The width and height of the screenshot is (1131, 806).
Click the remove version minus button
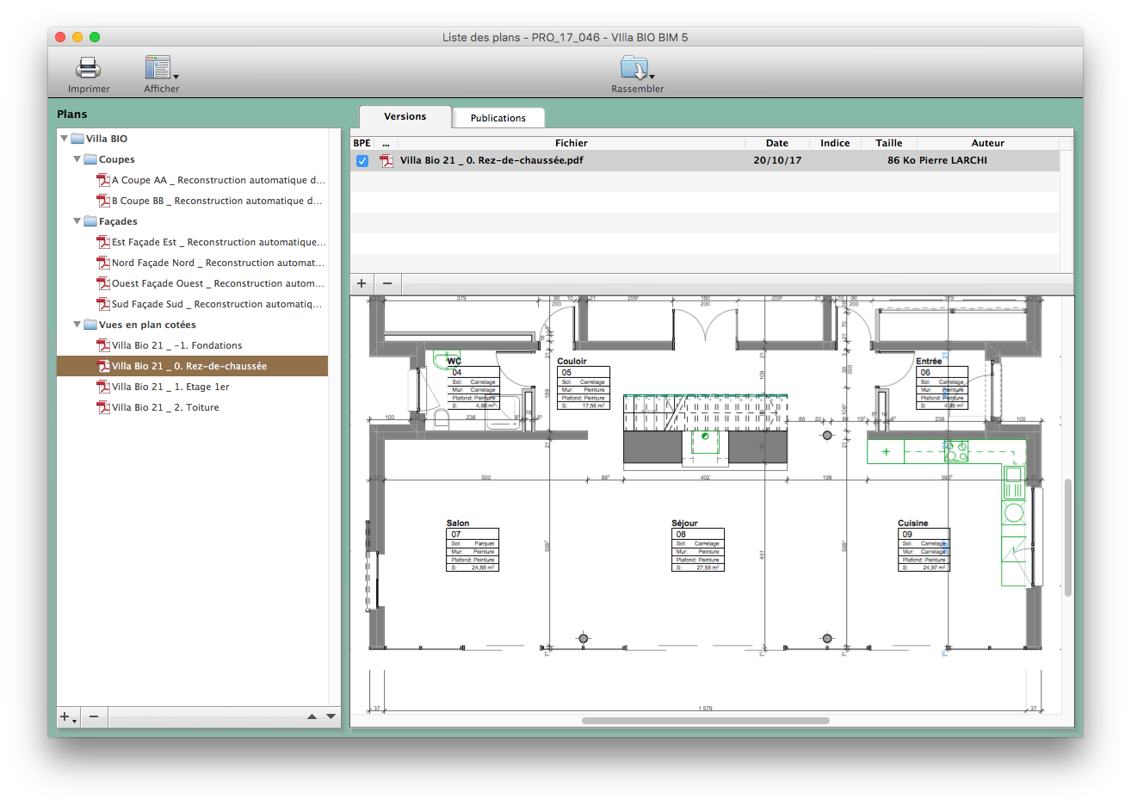(x=387, y=283)
